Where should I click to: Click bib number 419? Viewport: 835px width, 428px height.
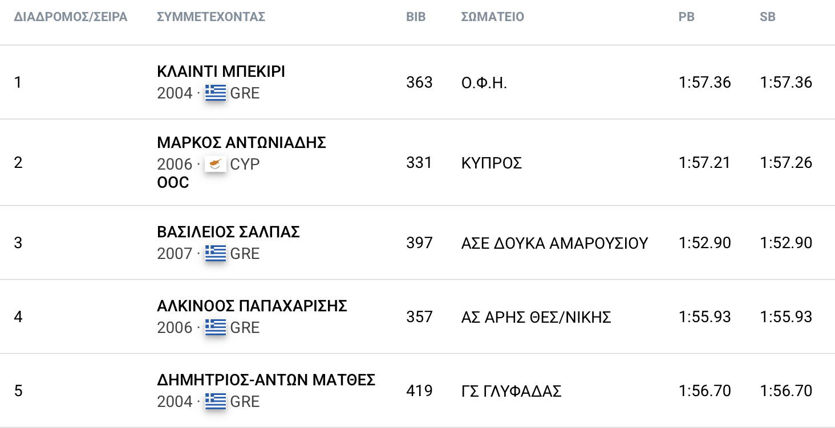coord(419,391)
